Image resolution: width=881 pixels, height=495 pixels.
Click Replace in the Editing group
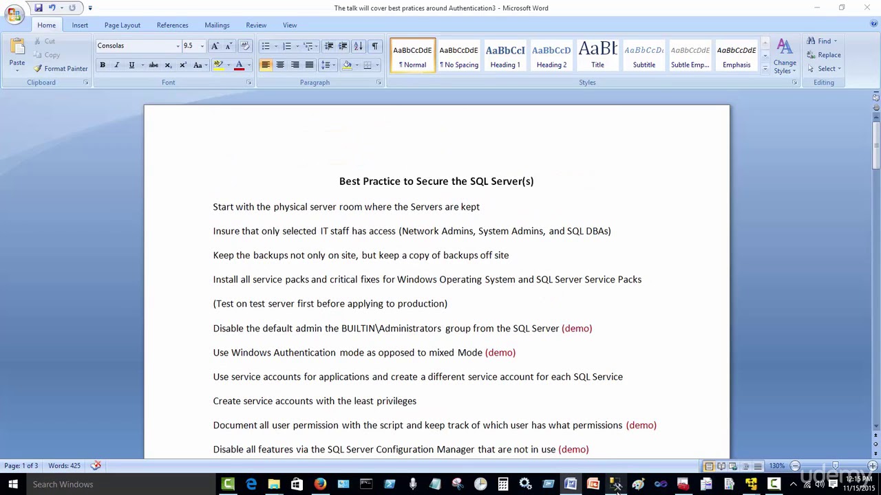click(824, 55)
